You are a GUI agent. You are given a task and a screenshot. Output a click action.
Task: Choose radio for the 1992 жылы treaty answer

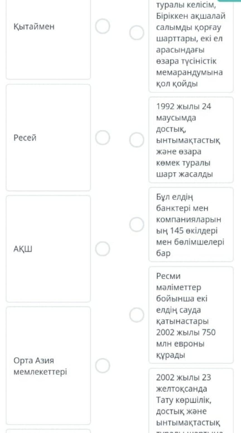(x=137, y=140)
